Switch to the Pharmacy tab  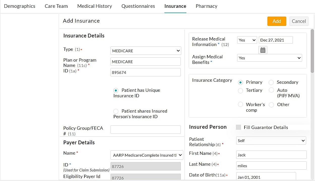click(206, 6)
